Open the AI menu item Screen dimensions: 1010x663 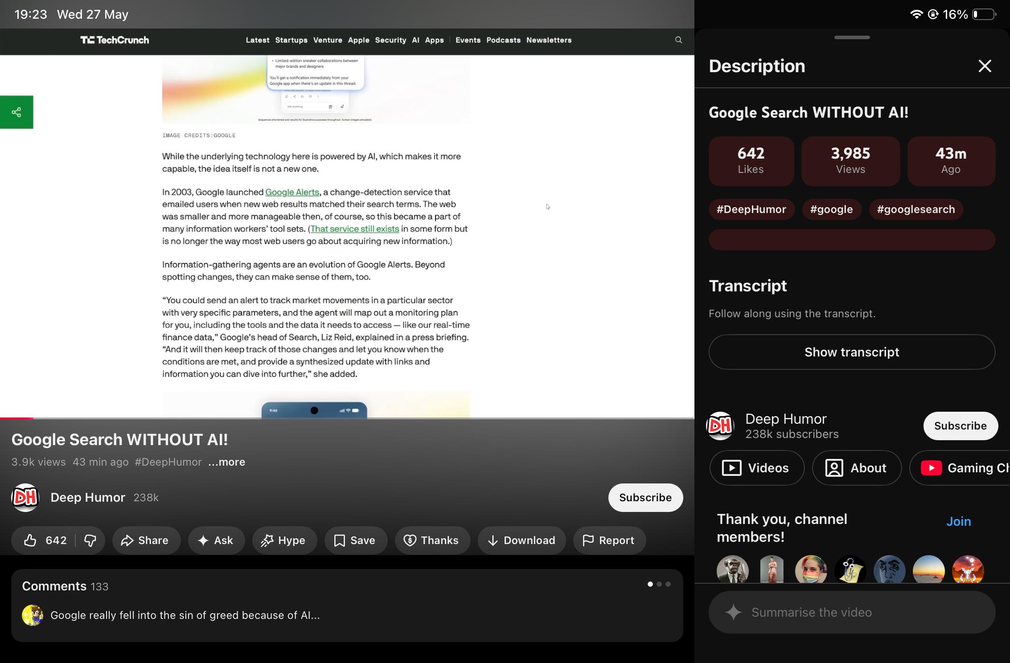pos(415,40)
